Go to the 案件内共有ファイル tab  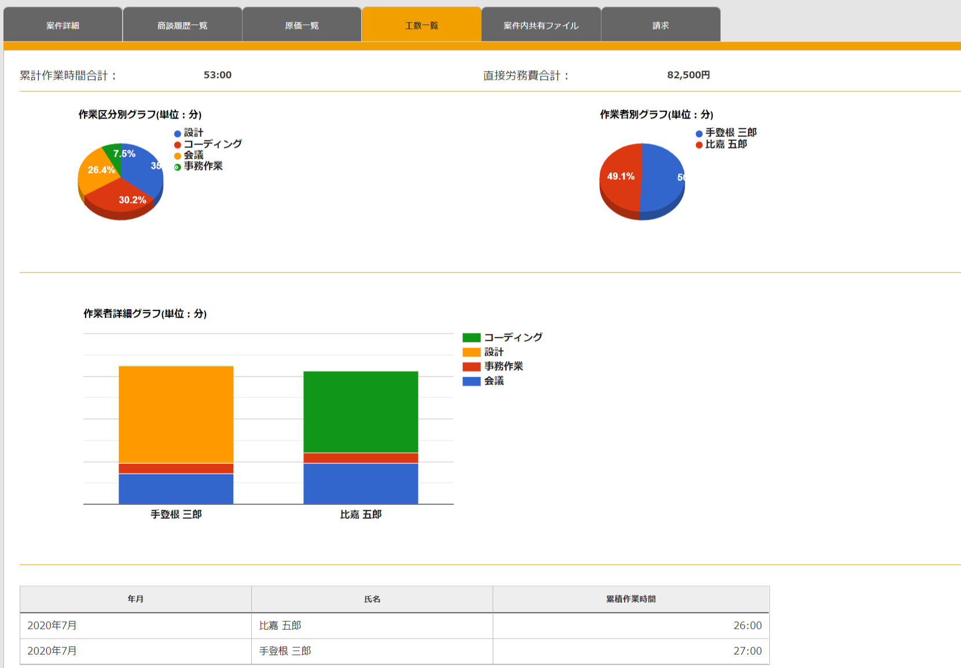(x=541, y=25)
